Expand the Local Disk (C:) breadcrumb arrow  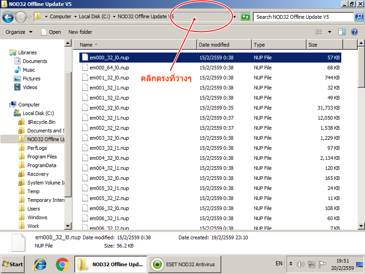click(x=114, y=17)
